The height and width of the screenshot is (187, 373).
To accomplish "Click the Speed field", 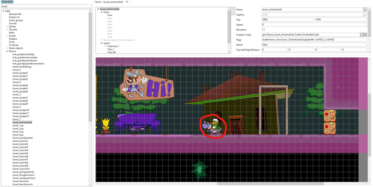I will (x=314, y=25).
